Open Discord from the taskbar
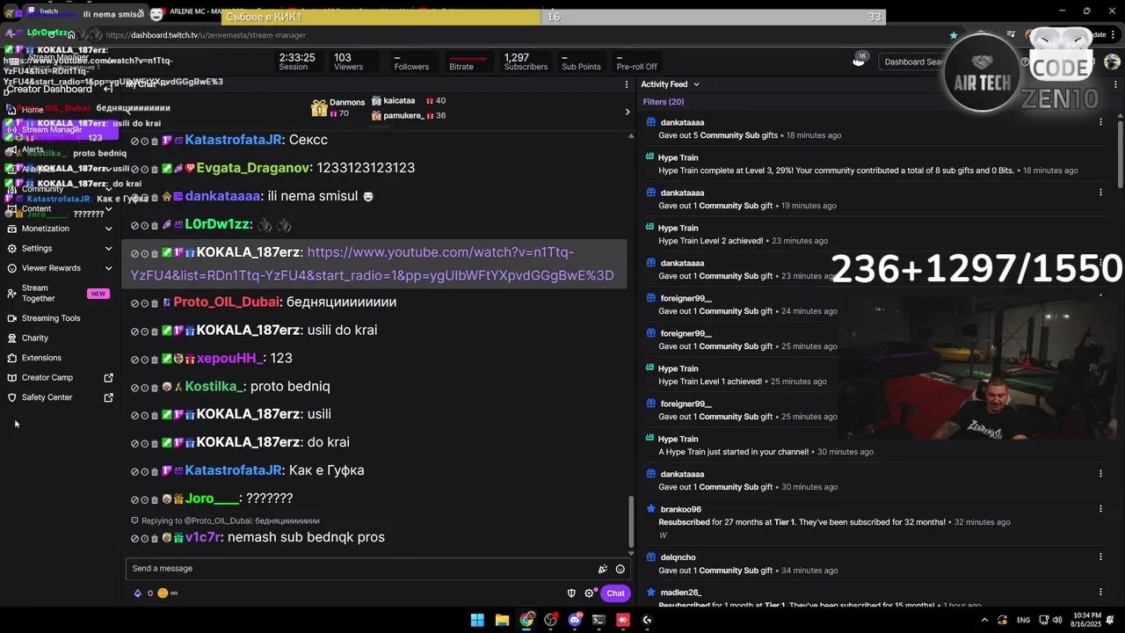 pyautogui.click(x=575, y=620)
